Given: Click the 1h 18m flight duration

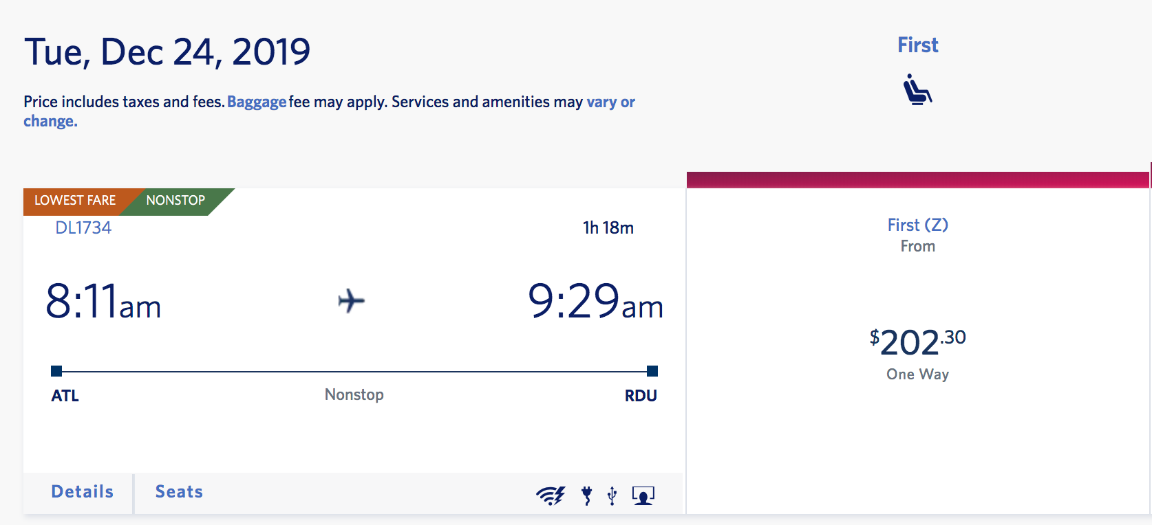Looking at the screenshot, I should coord(608,227).
